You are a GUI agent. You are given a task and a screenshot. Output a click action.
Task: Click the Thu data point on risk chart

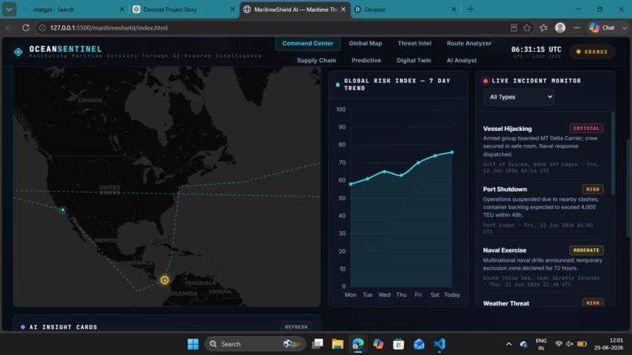click(x=401, y=176)
